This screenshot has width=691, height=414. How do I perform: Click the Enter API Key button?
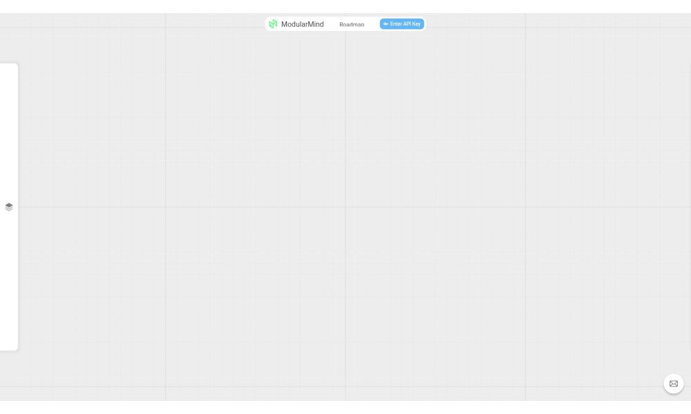[402, 24]
